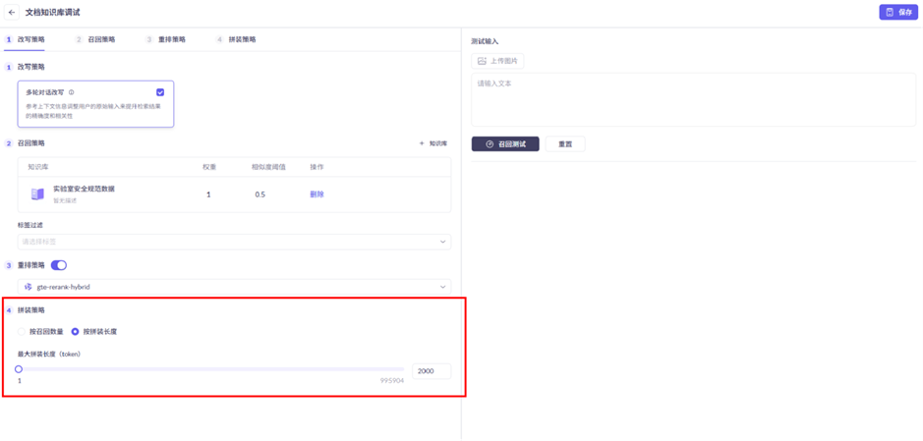The width and height of the screenshot is (923, 441).
Task: Click info icon beside 多轮对话改写
Action: 71,92
